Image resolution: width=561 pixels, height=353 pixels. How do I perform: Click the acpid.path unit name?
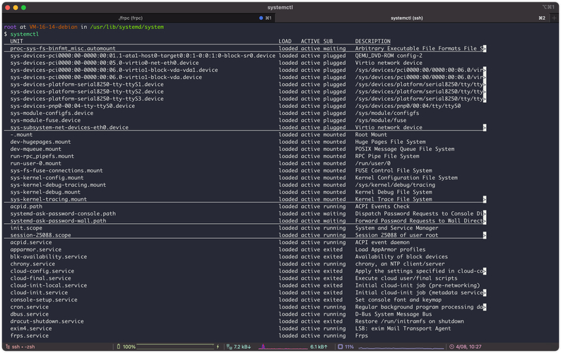26,206
